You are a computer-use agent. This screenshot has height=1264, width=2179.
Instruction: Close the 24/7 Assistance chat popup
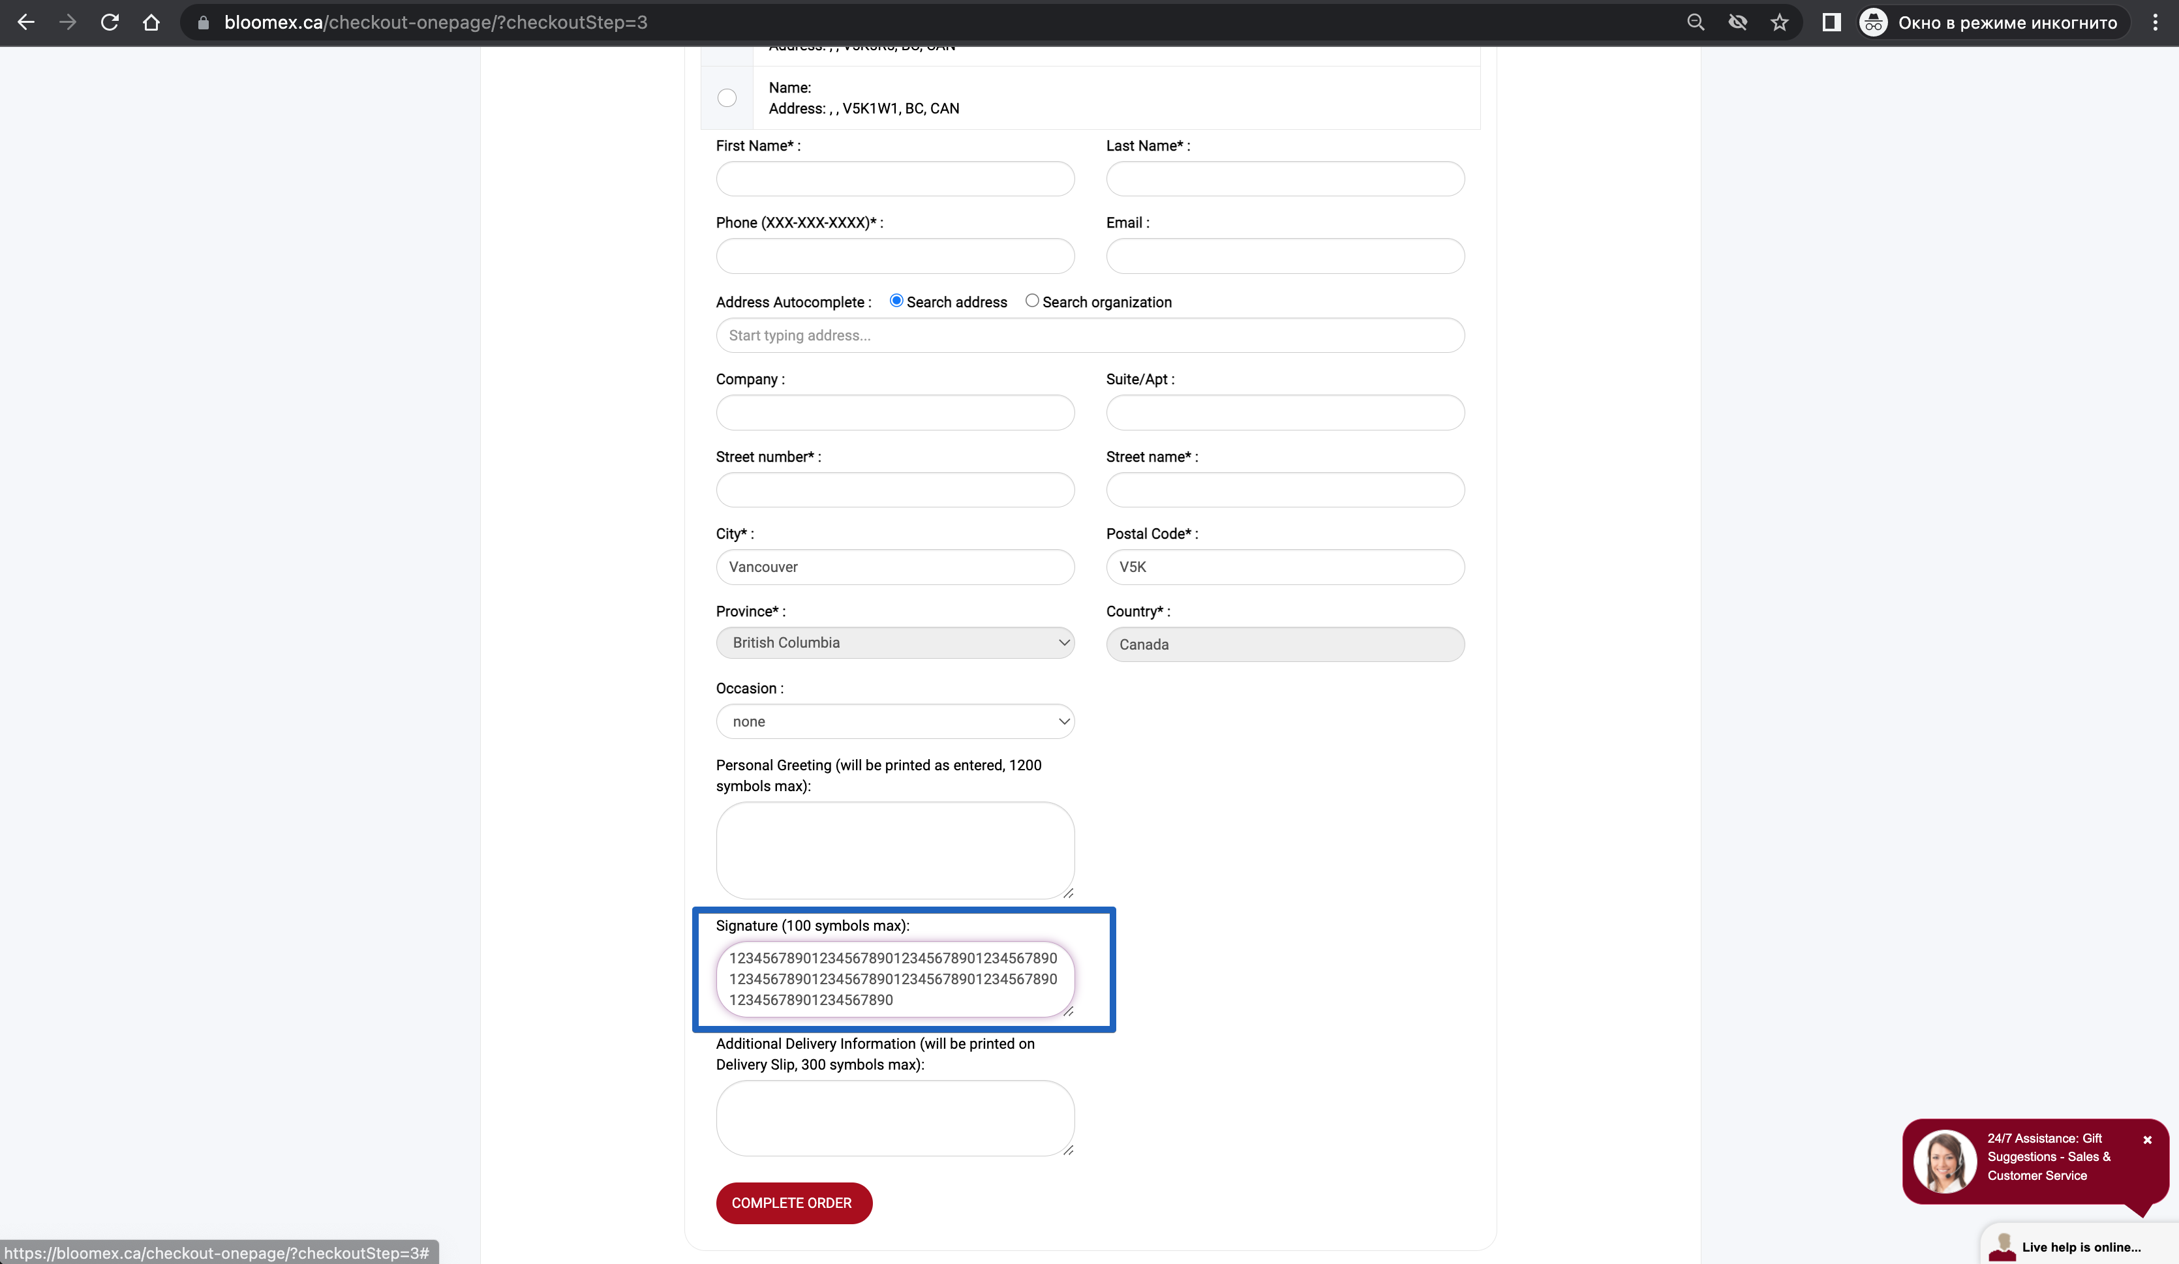(2147, 1139)
